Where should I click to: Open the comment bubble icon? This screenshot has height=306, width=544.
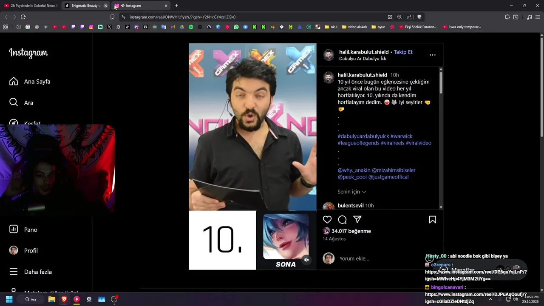[342, 220]
